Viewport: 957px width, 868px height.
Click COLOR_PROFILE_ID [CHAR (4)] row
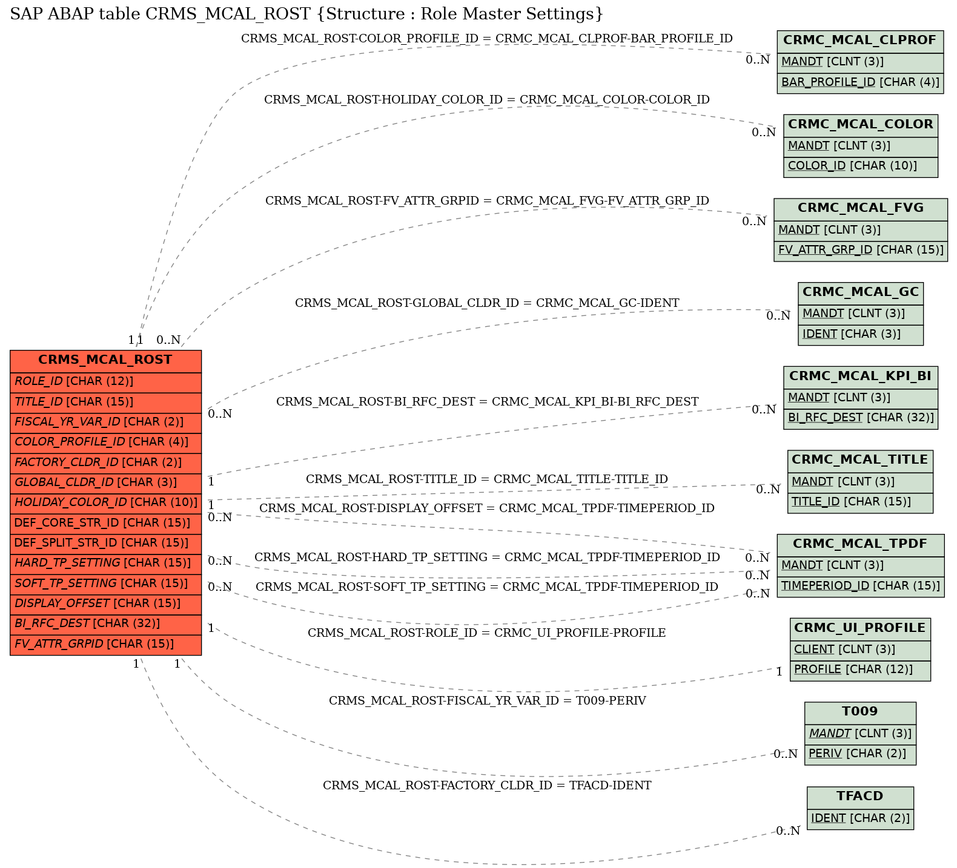point(105,442)
